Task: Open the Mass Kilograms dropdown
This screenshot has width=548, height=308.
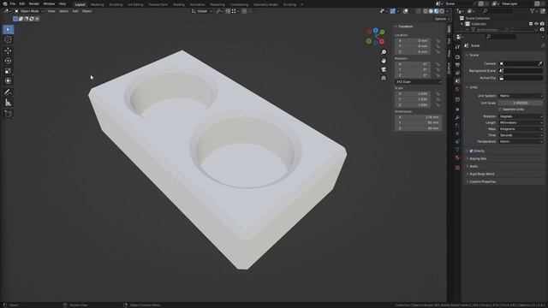Action: [x=521, y=129]
